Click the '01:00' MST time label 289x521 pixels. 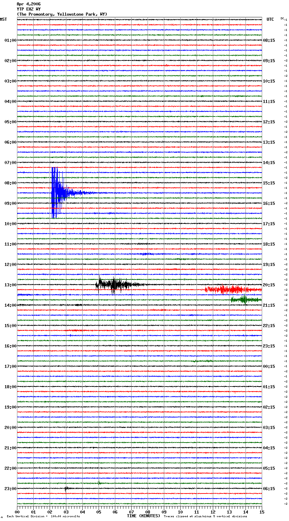[x=11, y=40]
